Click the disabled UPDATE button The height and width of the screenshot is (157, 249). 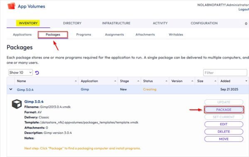[224, 102]
